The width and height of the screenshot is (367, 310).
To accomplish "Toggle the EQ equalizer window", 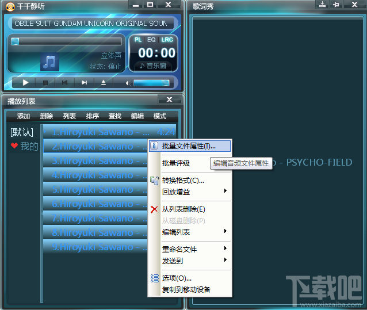I will (151, 40).
